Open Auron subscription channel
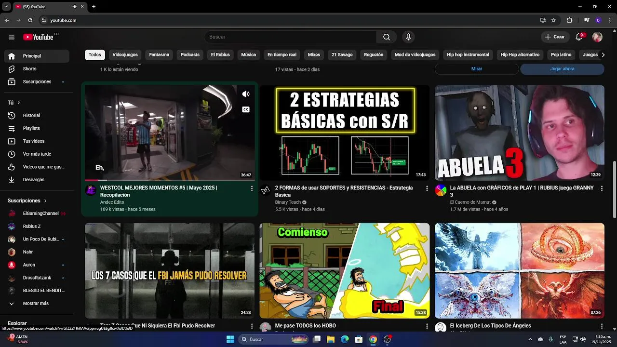Image resolution: width=617 pixels, height=347 pixels. tap(37, 265)
